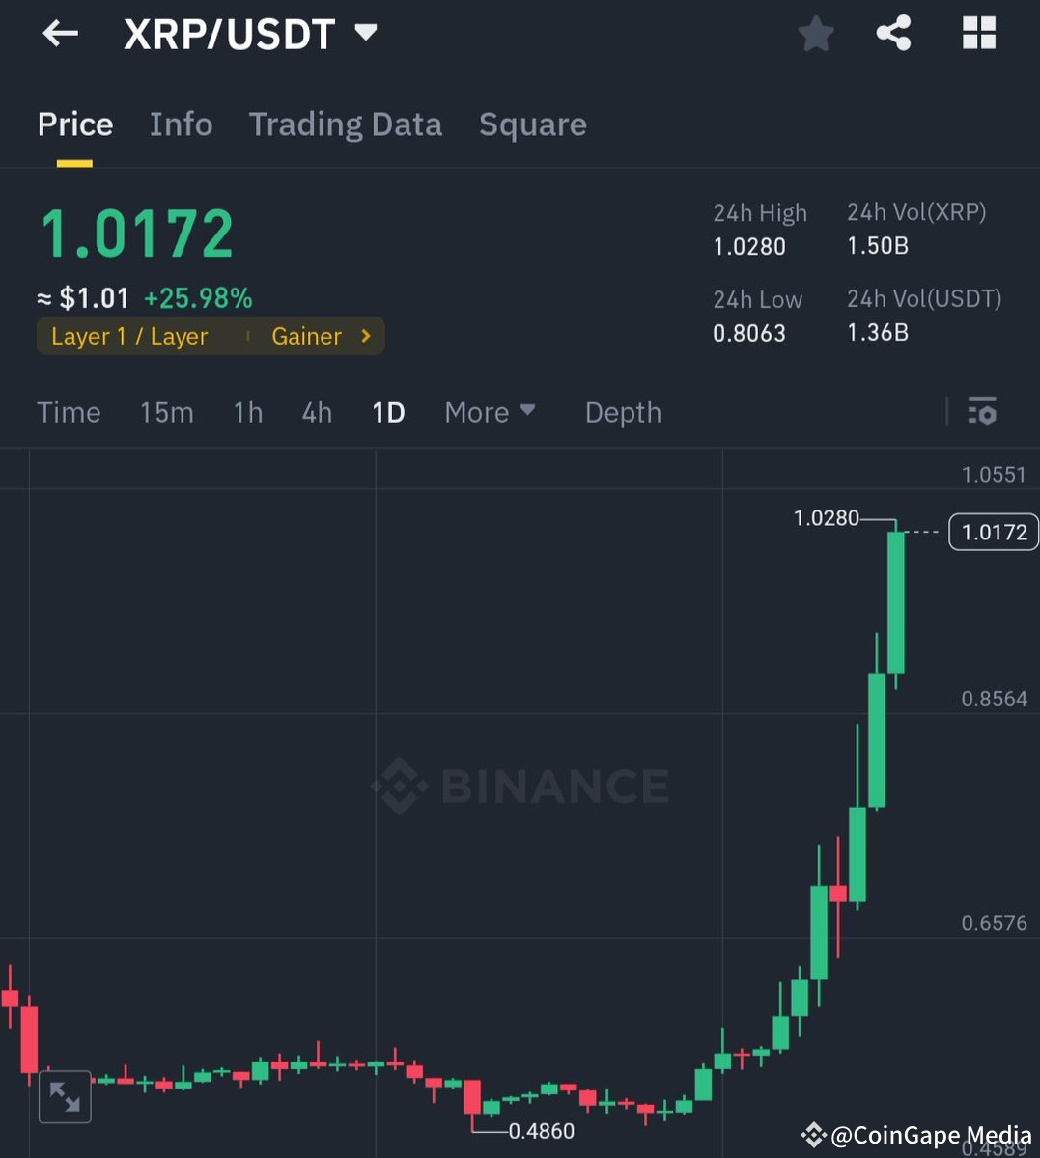Screen dimensions: 1040x1158
Task: Open the chart settings icon beside Depth
Action: click(x=982, y=412)
